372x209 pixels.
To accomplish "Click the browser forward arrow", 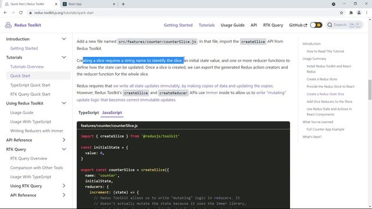I will tap(13, 13).
